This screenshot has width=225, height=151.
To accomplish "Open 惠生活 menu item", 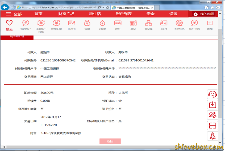I will (x=95, y=14).
